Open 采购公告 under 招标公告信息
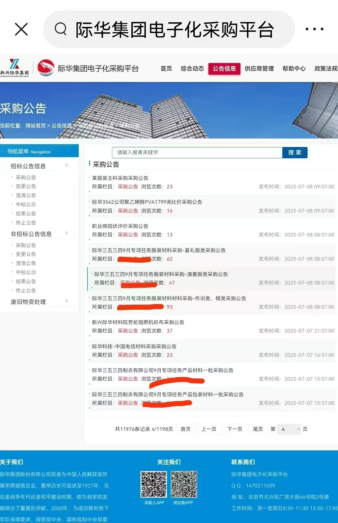Screen dimensions: 338x523 (x=26, y=177)
